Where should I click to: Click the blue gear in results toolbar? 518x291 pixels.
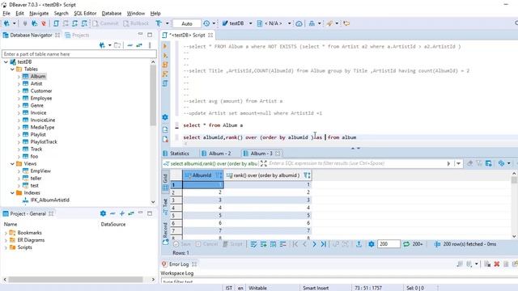tap(372, 244)
